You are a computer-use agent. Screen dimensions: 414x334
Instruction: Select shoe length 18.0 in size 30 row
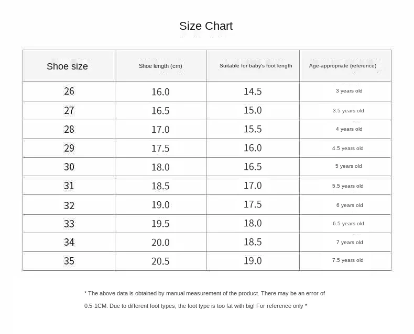coord(160,167)
